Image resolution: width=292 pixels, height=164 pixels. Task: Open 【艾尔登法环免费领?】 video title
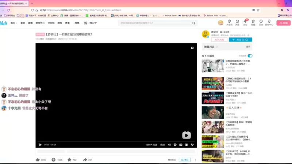coord(239,138)
